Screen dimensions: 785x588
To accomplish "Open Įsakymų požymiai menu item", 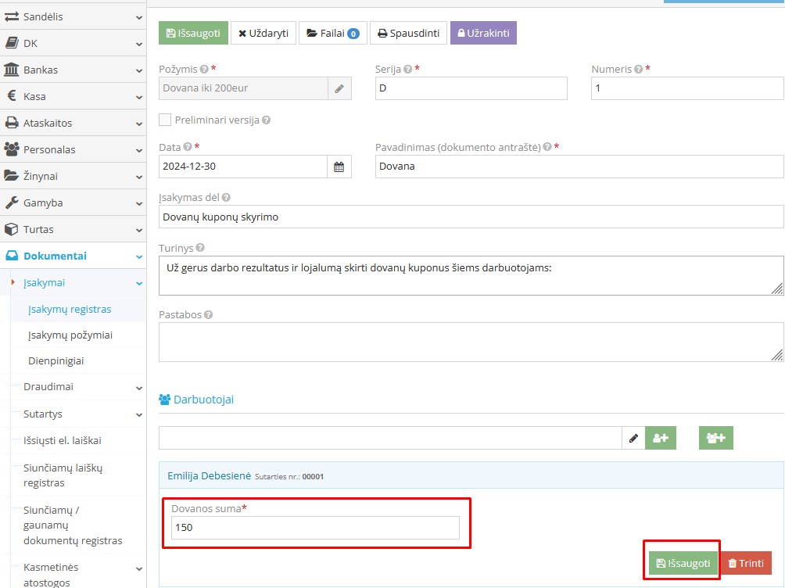I will coord(70,335).
